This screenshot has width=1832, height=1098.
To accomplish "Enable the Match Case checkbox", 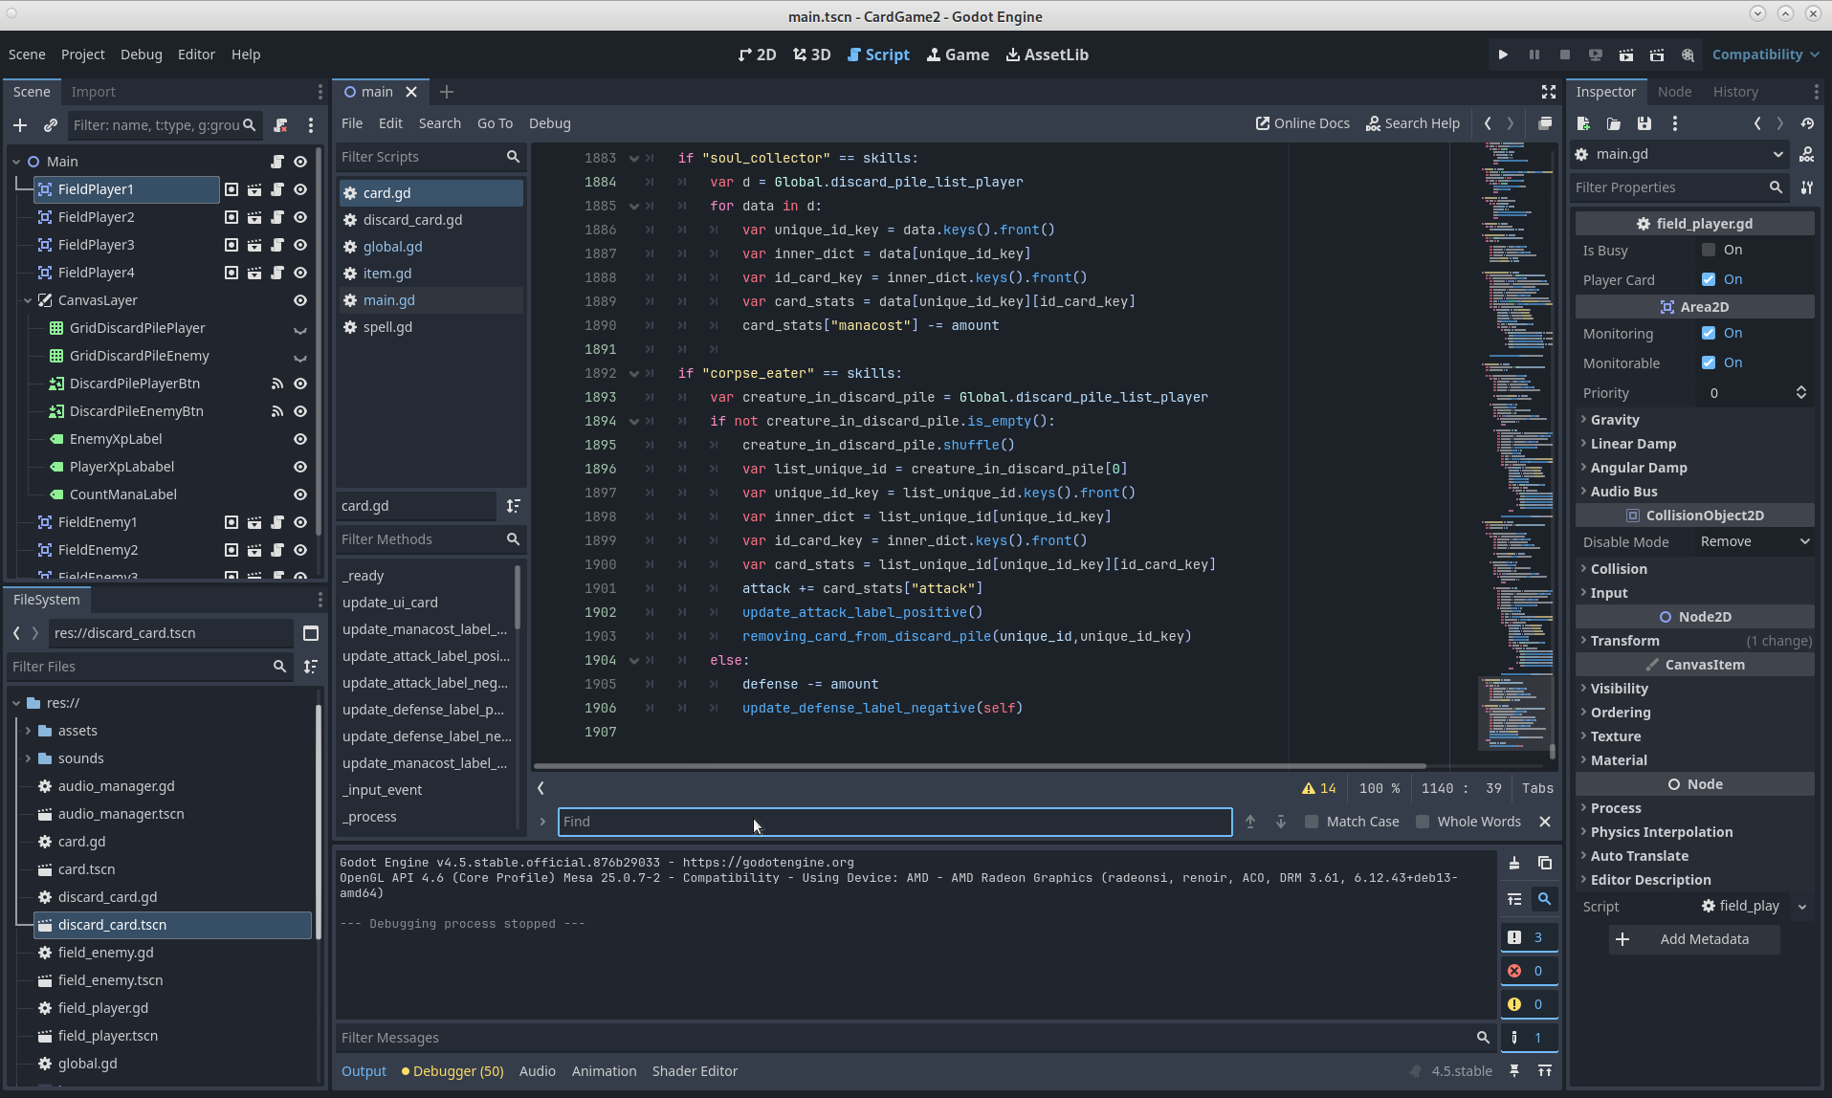I will click(1313, 822).
